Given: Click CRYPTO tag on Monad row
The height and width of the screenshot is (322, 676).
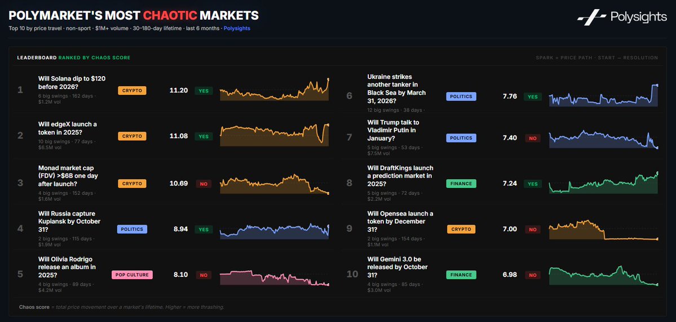Looking at the screenshot, I should pyautogui.click(x=132, y=184).
